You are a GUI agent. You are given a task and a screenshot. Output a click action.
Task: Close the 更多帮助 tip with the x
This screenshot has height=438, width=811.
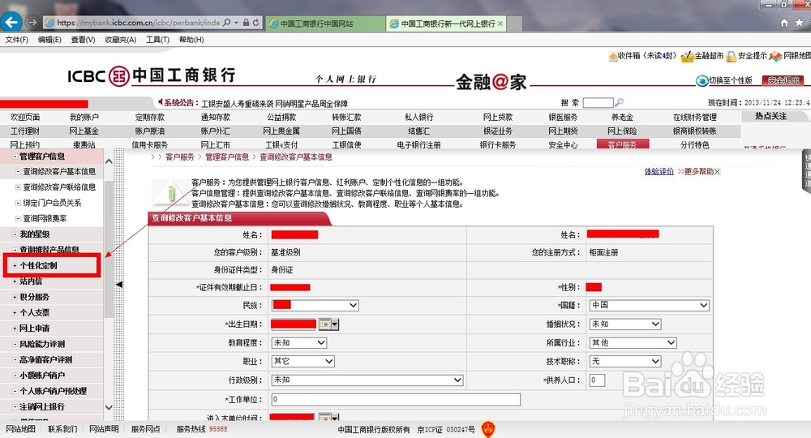(x=718, y=171)
